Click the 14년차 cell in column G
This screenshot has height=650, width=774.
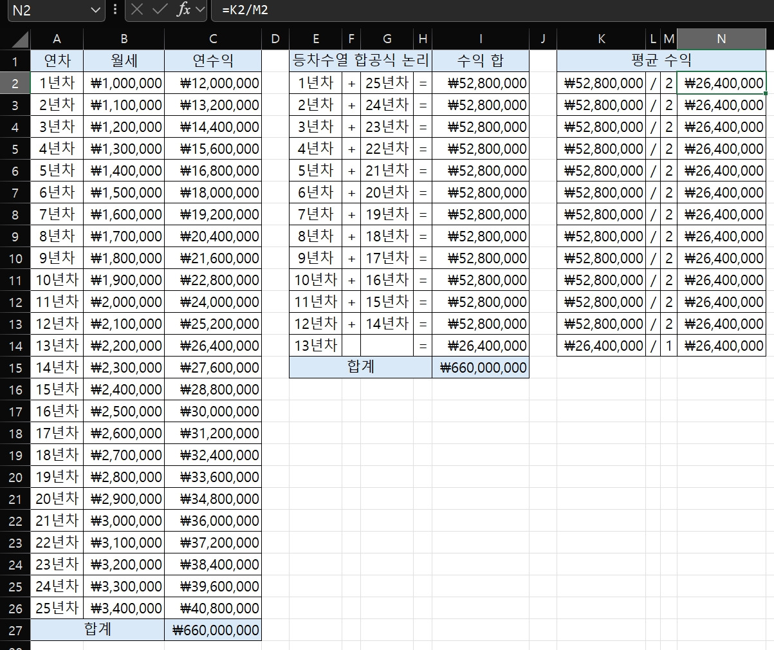coord(387,324)
